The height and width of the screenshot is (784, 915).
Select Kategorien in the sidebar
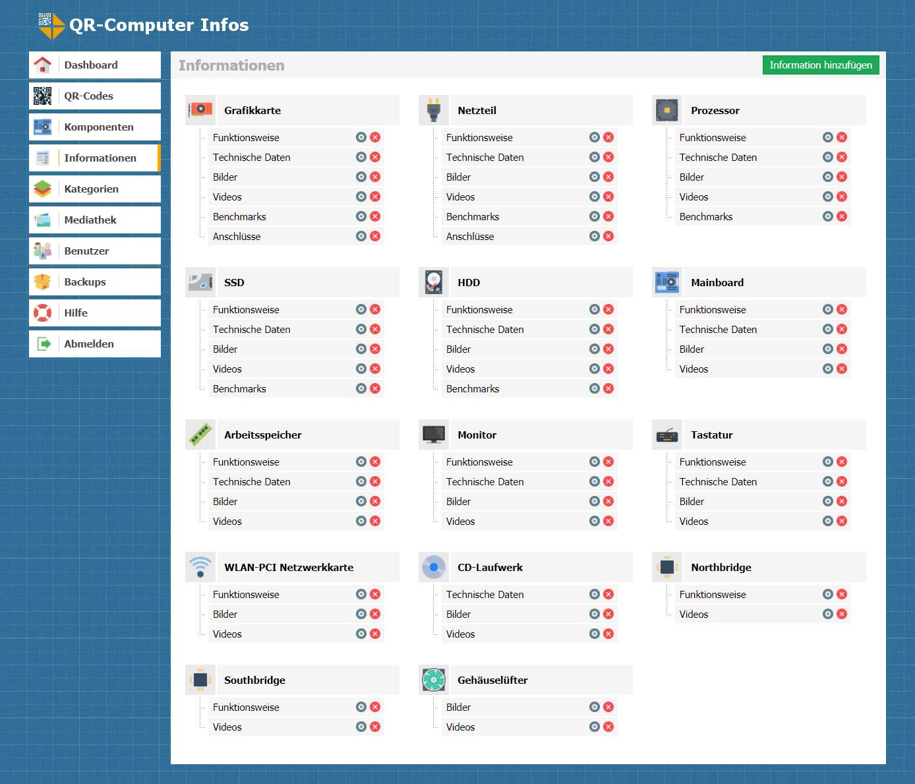95,189
